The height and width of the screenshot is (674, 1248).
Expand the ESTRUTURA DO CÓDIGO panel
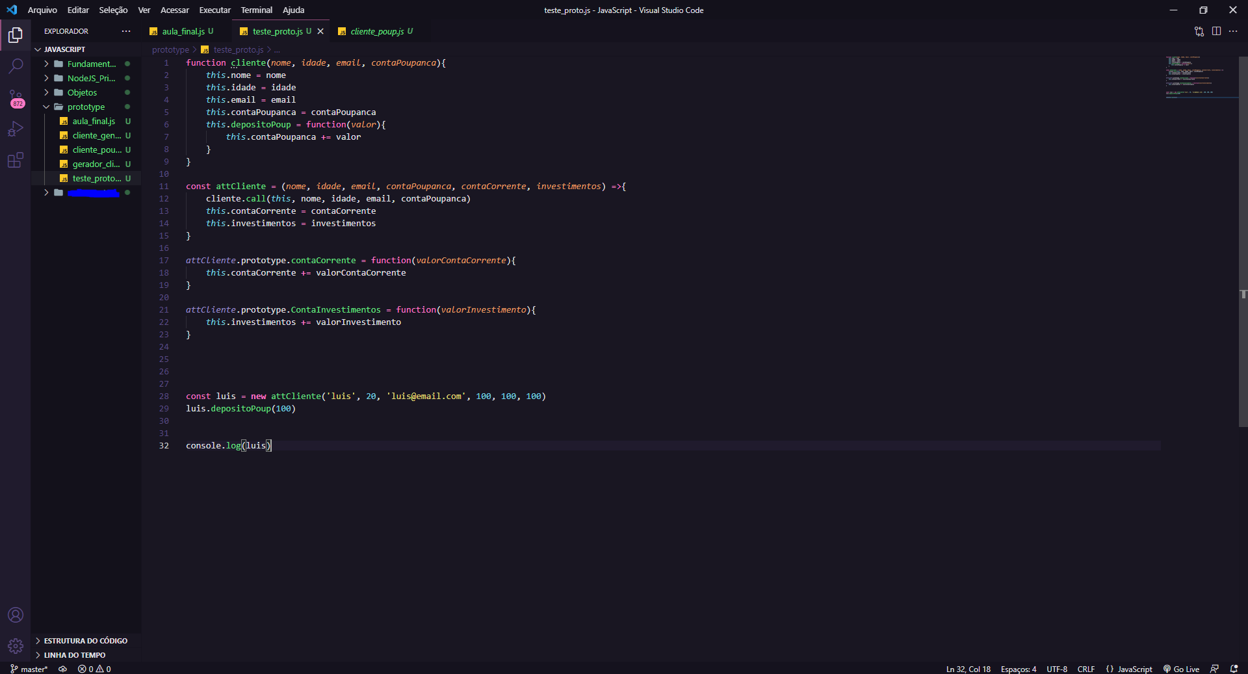point(86,641)
